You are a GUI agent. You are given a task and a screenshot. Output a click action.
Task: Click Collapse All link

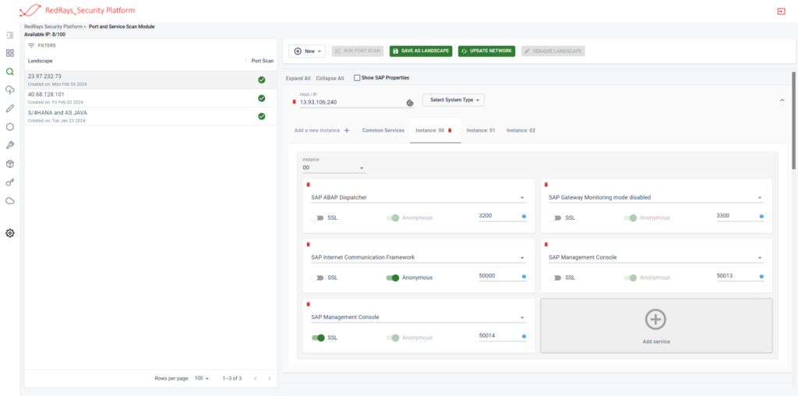[x=330, y=79]
